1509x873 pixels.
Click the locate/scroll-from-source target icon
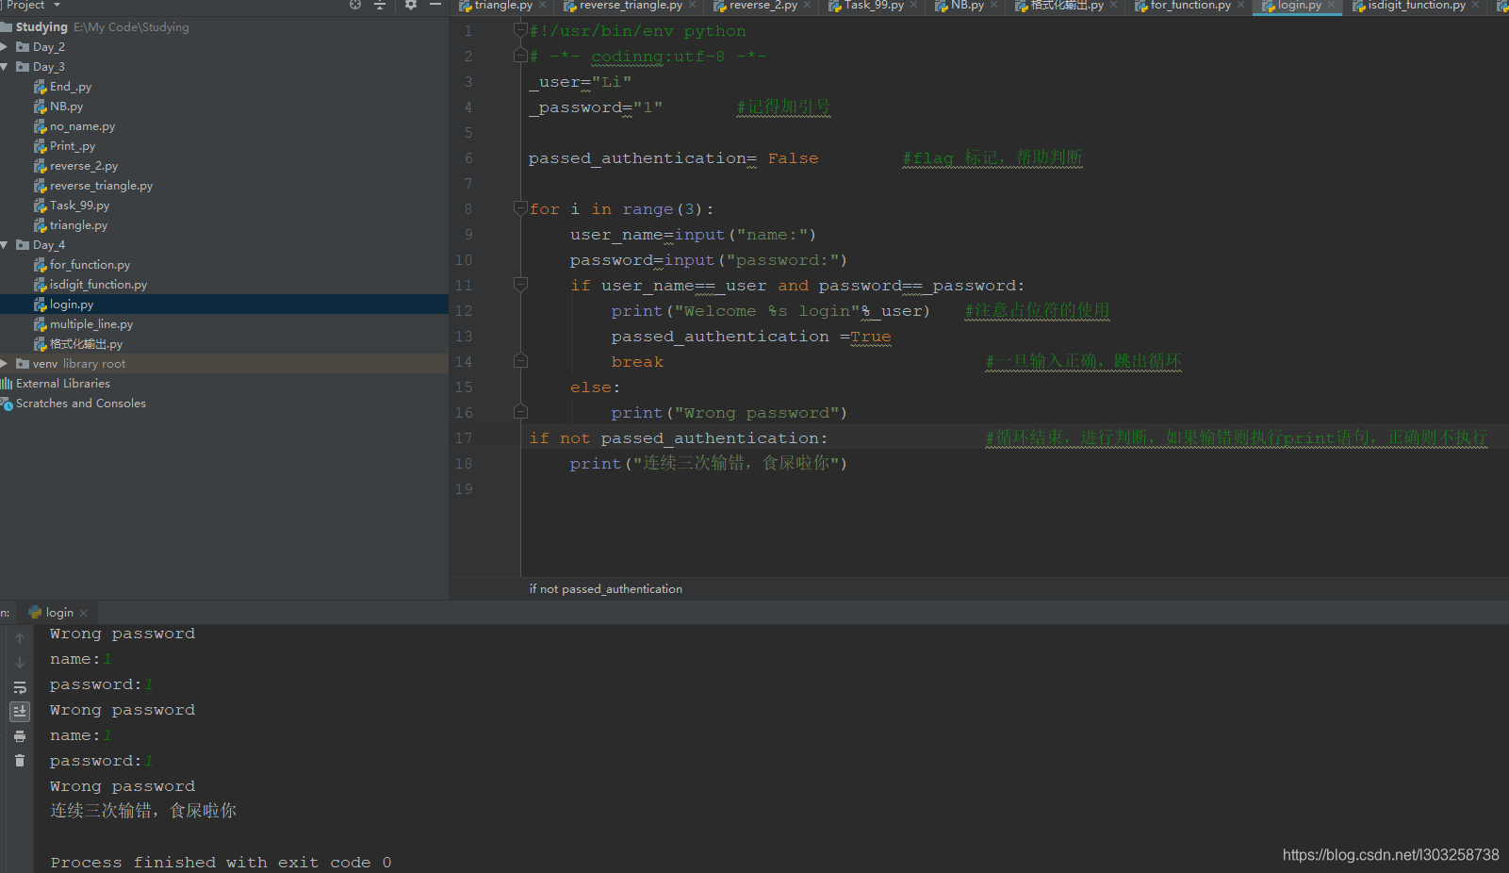pos(355,5)
